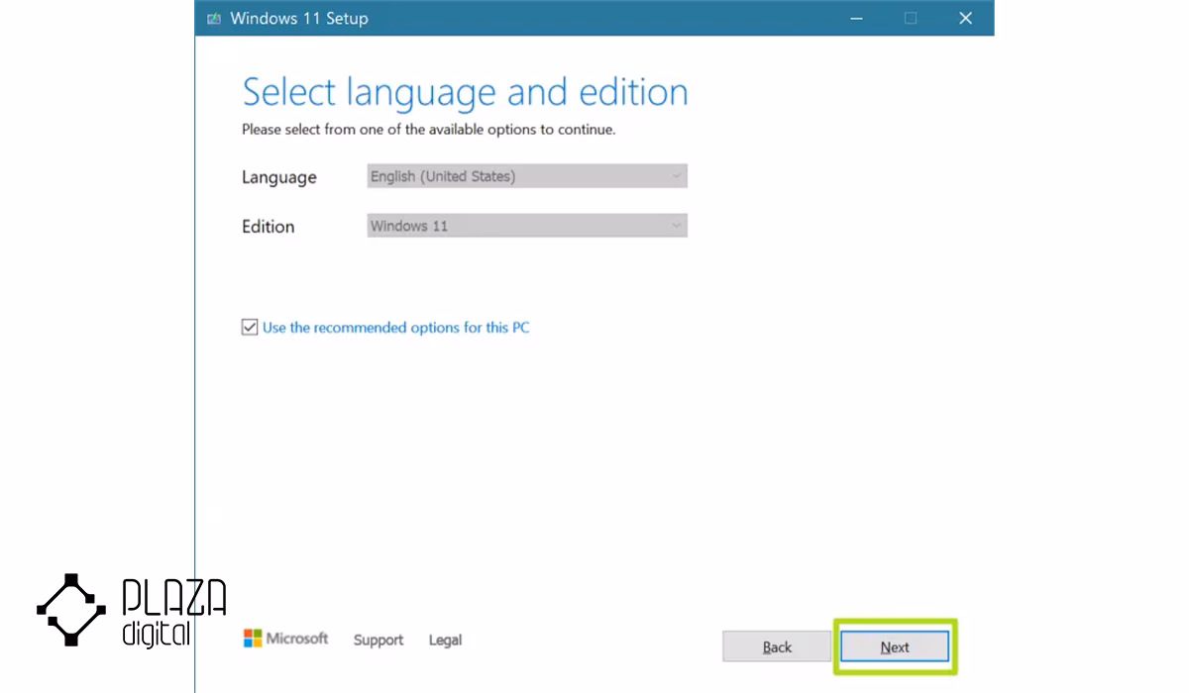Minimize the Windows 11 Setup window
This screenshot has height=693, width=1189.
(856, 18)
